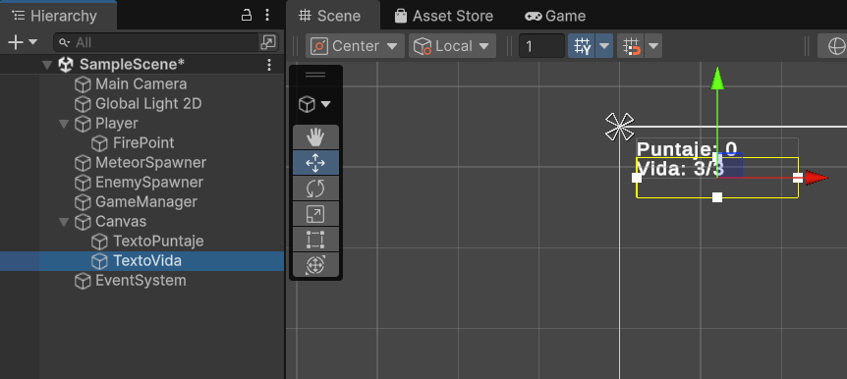The height and width of the screenshot is (379, 847).
Task: Select the Hand view tool
Action: click(315, 137)
